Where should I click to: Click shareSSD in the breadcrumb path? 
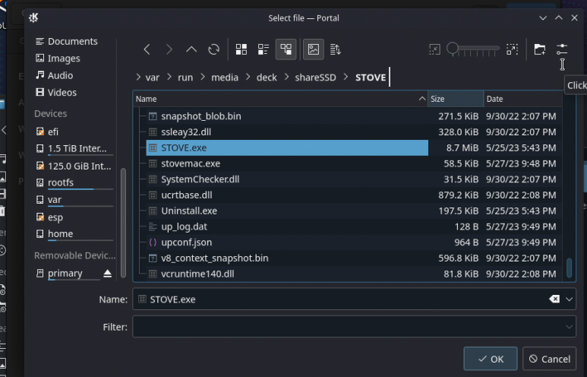(316, 78)
